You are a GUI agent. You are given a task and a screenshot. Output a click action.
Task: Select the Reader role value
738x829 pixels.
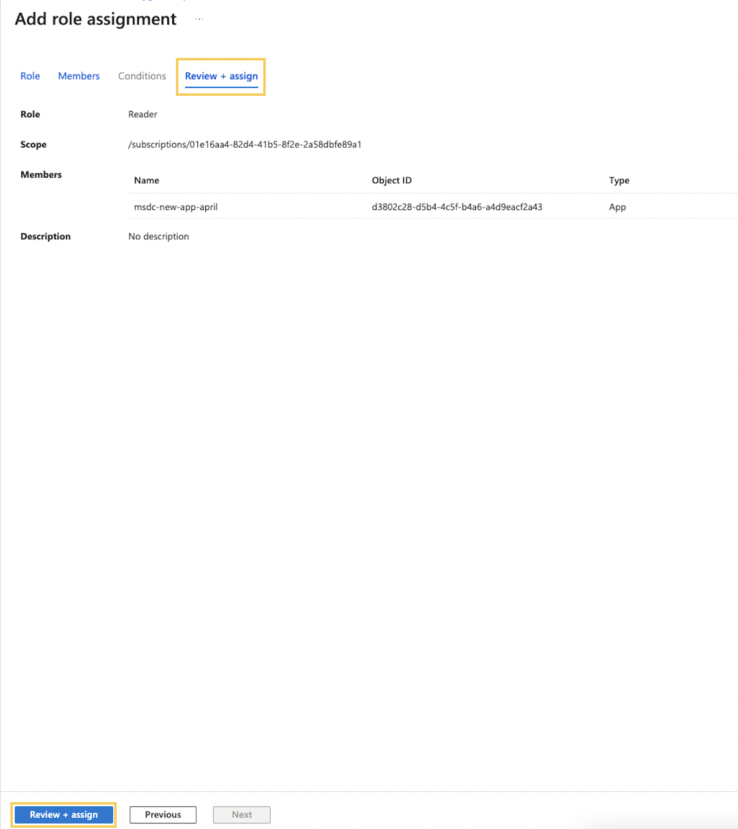tap(142, 114)
